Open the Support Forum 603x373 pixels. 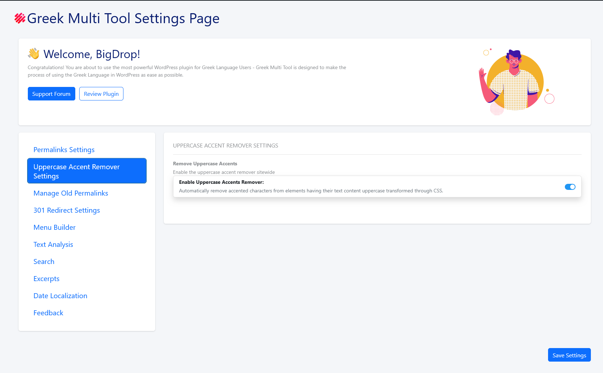point(51,94)
